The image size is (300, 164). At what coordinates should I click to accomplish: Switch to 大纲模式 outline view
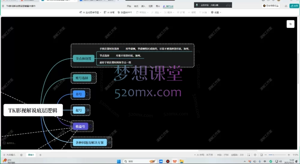click(x=9, y=155)
